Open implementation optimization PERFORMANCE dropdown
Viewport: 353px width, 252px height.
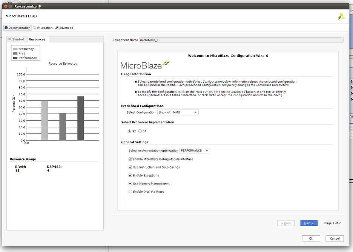[x=195, y=151]
